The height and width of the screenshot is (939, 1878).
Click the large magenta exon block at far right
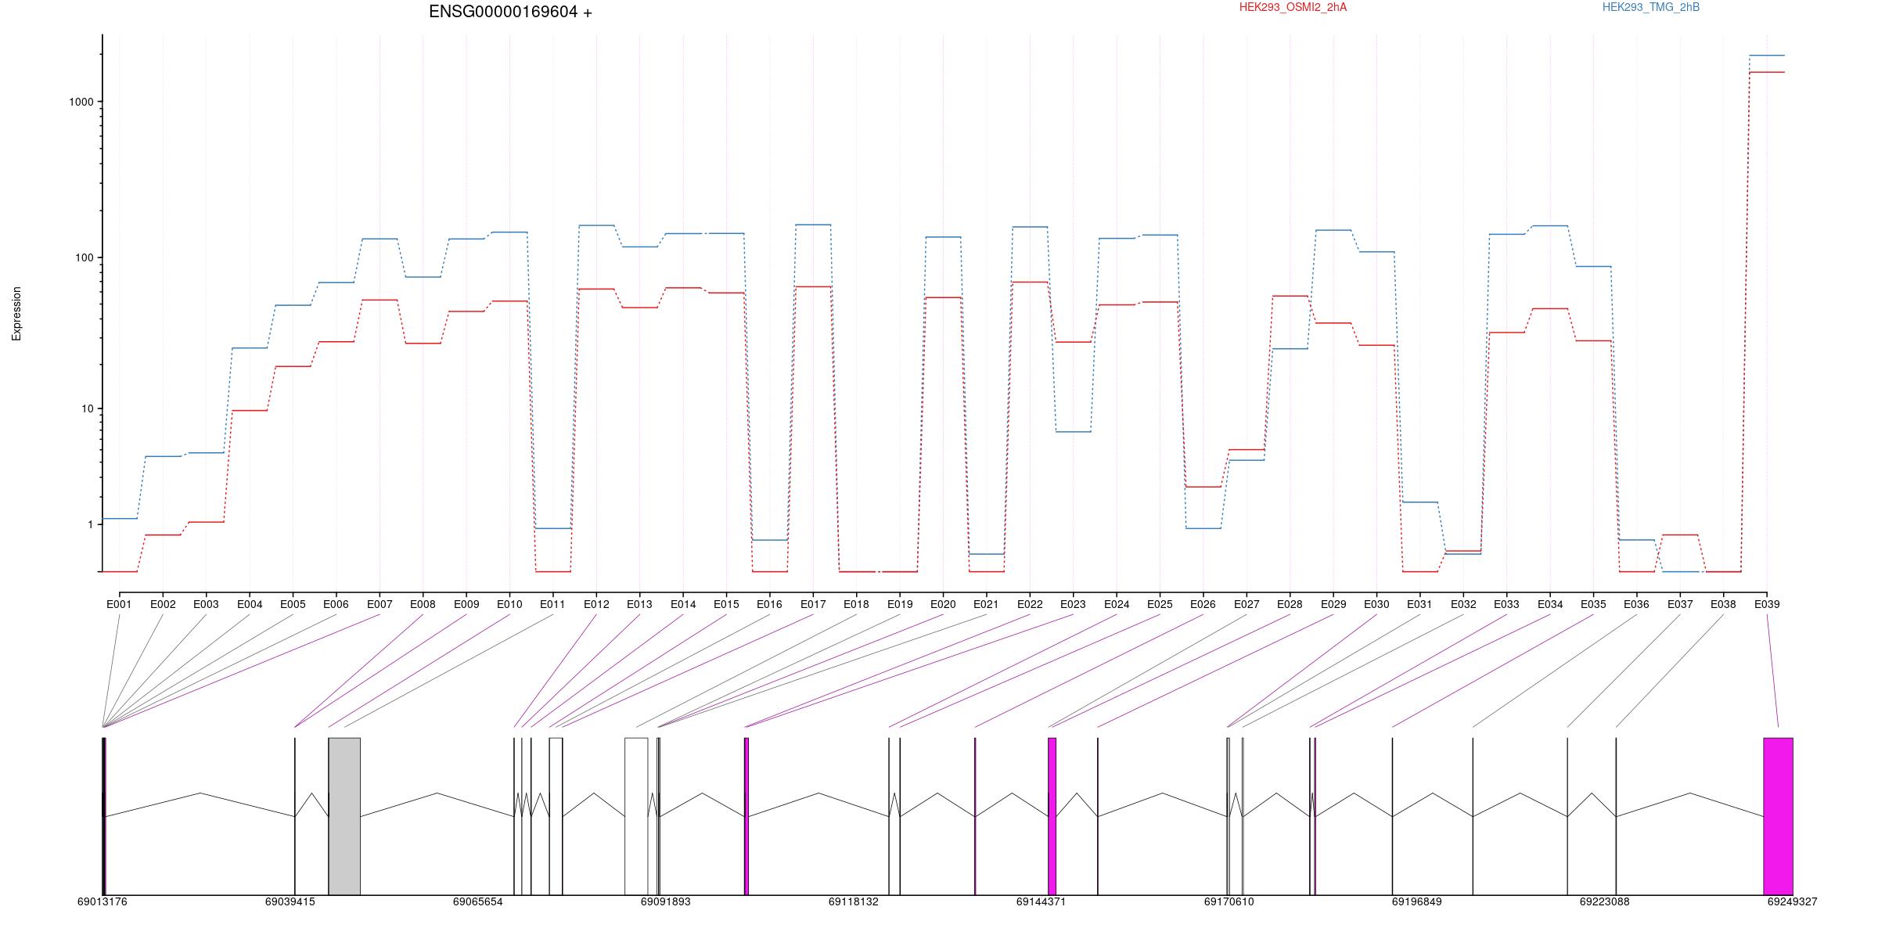click(1778, 816)
